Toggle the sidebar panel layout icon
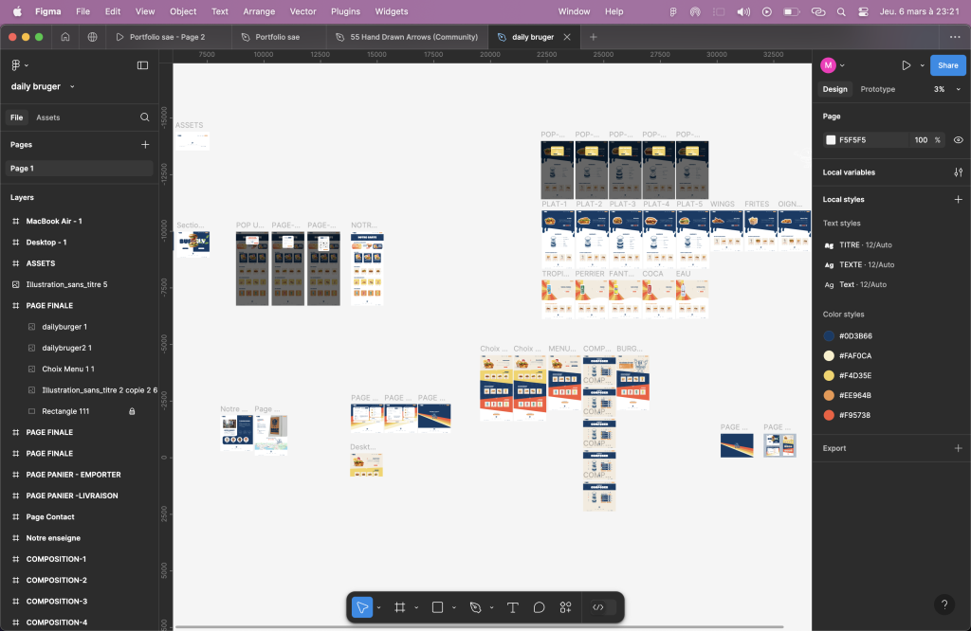The height and width of the screenshot is (631, 971). 142,65
